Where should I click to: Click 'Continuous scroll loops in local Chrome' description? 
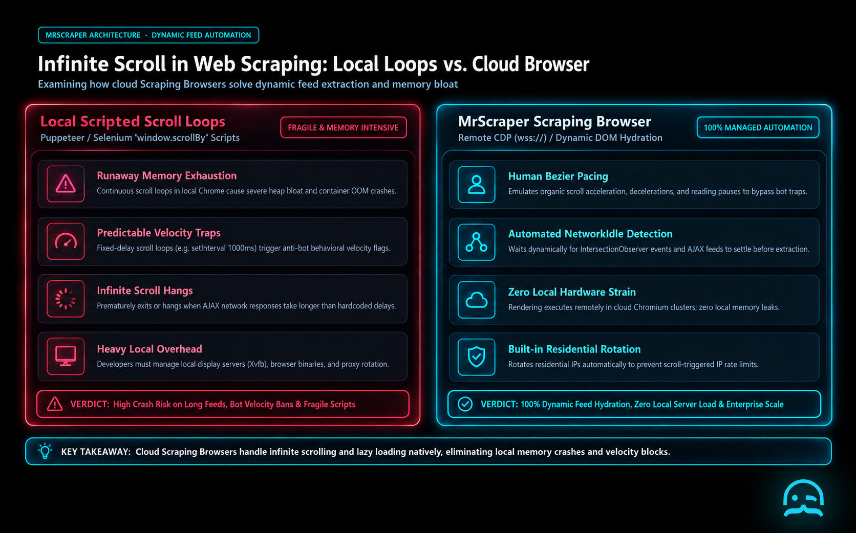[246, 191]
